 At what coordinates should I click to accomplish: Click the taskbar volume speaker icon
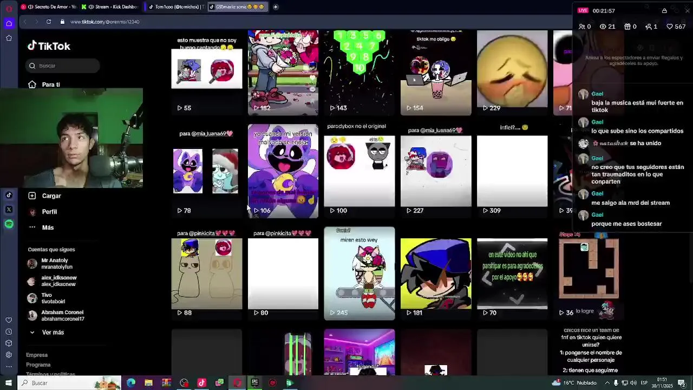tap(634, 383)
